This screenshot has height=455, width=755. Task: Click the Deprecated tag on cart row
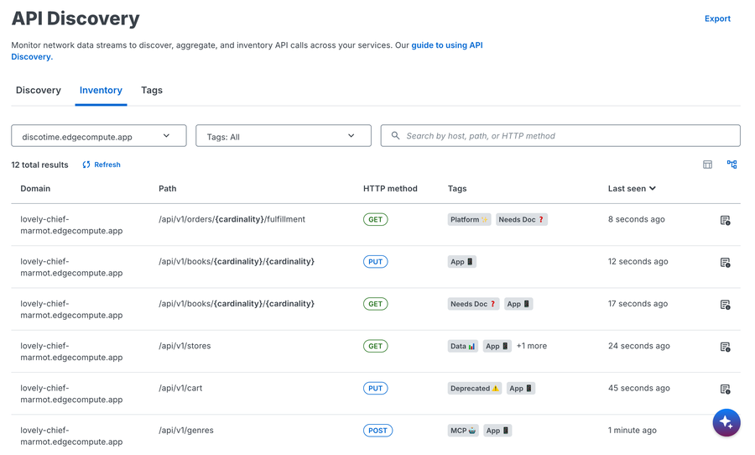pos(474,389)
